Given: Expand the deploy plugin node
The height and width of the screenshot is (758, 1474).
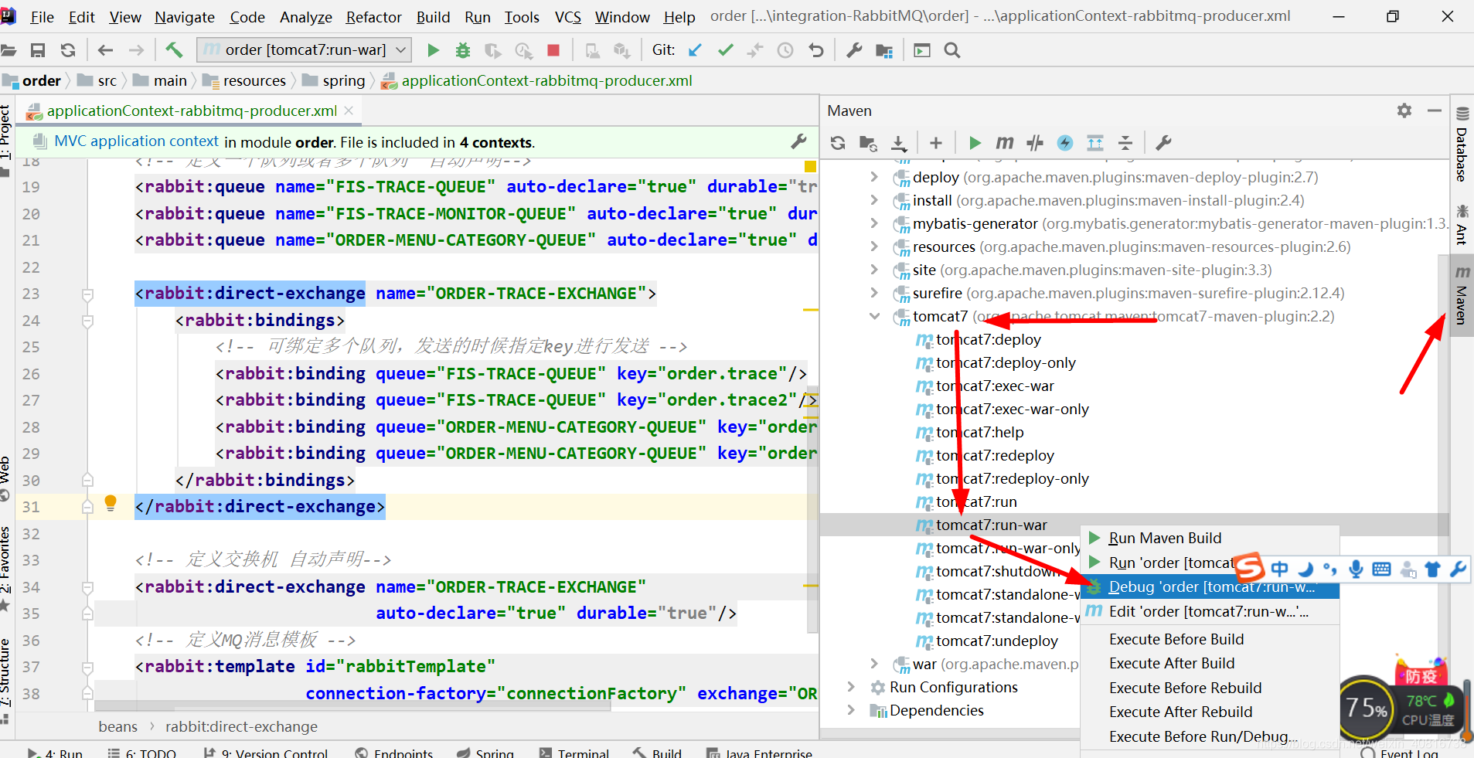Looking at the screenshot, I should 874,177.
